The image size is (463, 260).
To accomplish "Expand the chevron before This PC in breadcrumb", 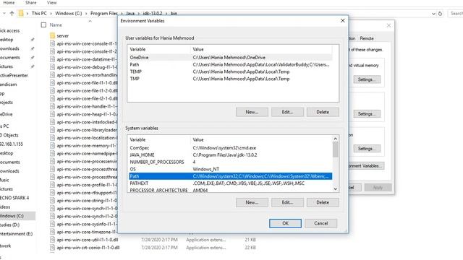I will tap(27, 13).
